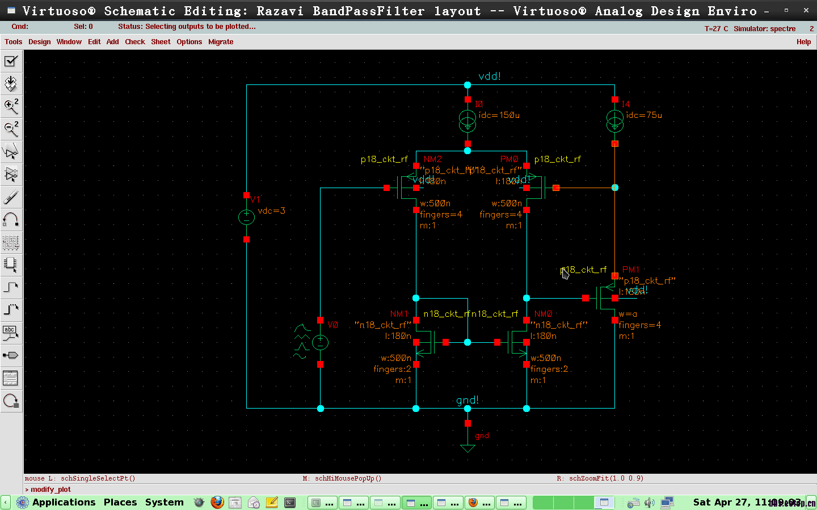817x510 pixels.
Task: Select the V1 voltage source symbol
Action: [246, 218]
